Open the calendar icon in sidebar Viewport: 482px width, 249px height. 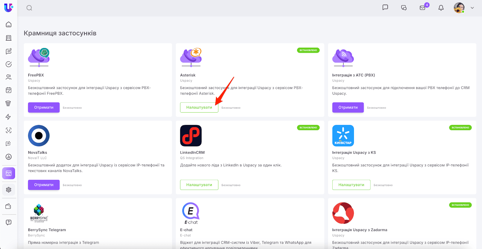tap(9, 90)
